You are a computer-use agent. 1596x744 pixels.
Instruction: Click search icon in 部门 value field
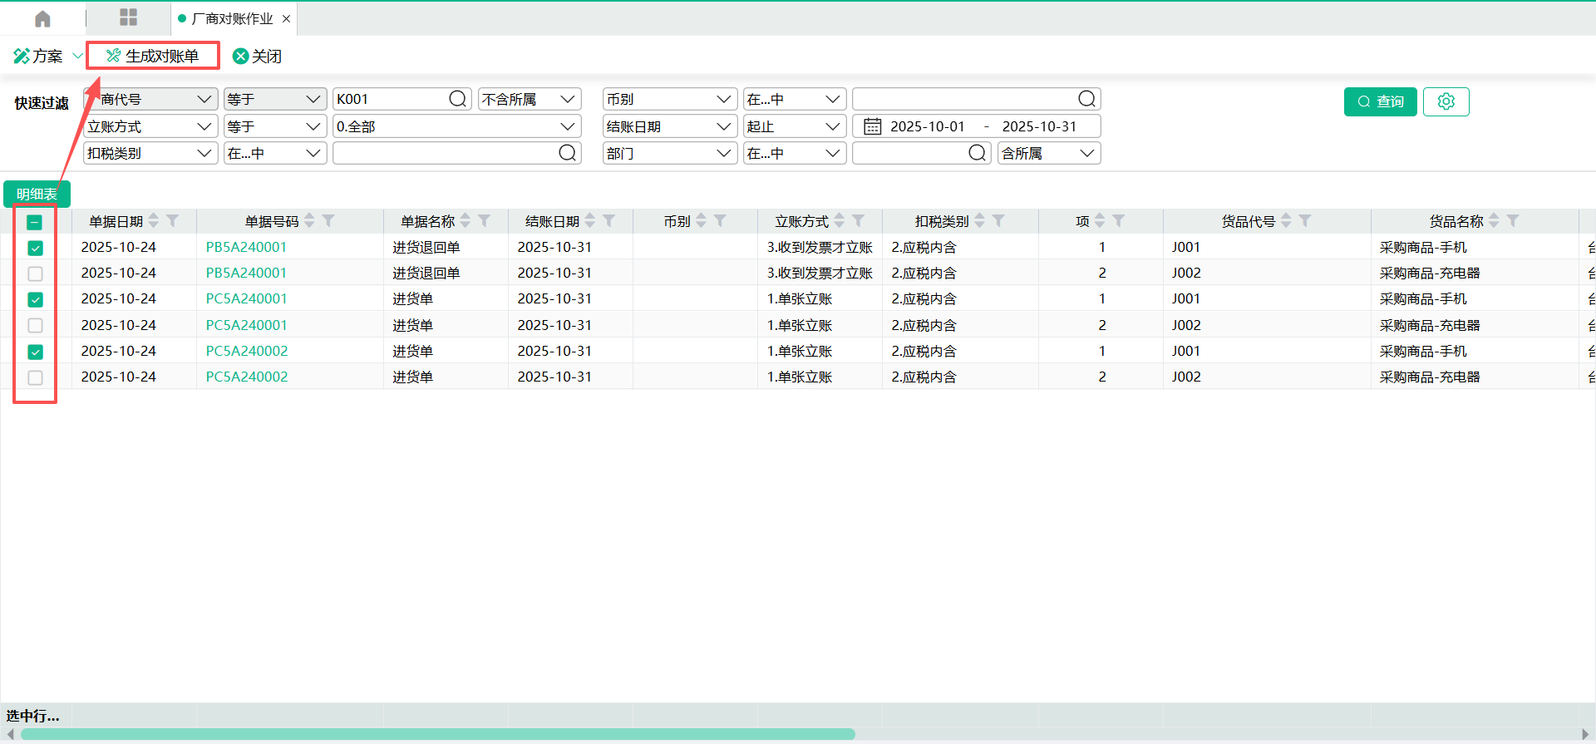(977, 153)
